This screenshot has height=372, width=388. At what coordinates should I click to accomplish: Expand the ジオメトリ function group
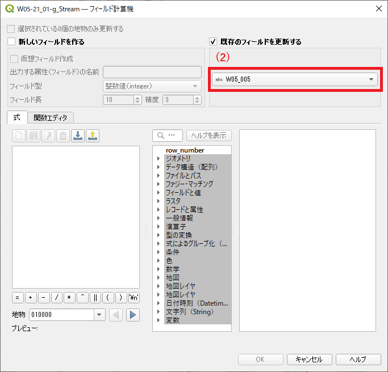[x=158, y=159]
